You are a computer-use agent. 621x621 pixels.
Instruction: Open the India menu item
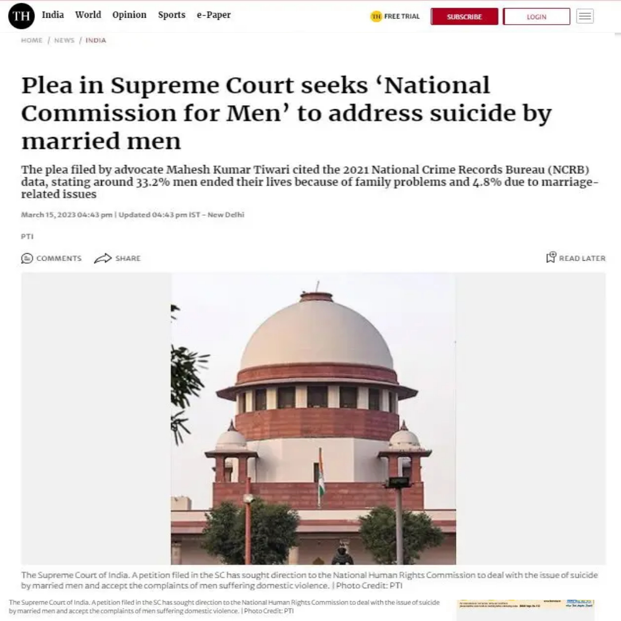[53, 14]
